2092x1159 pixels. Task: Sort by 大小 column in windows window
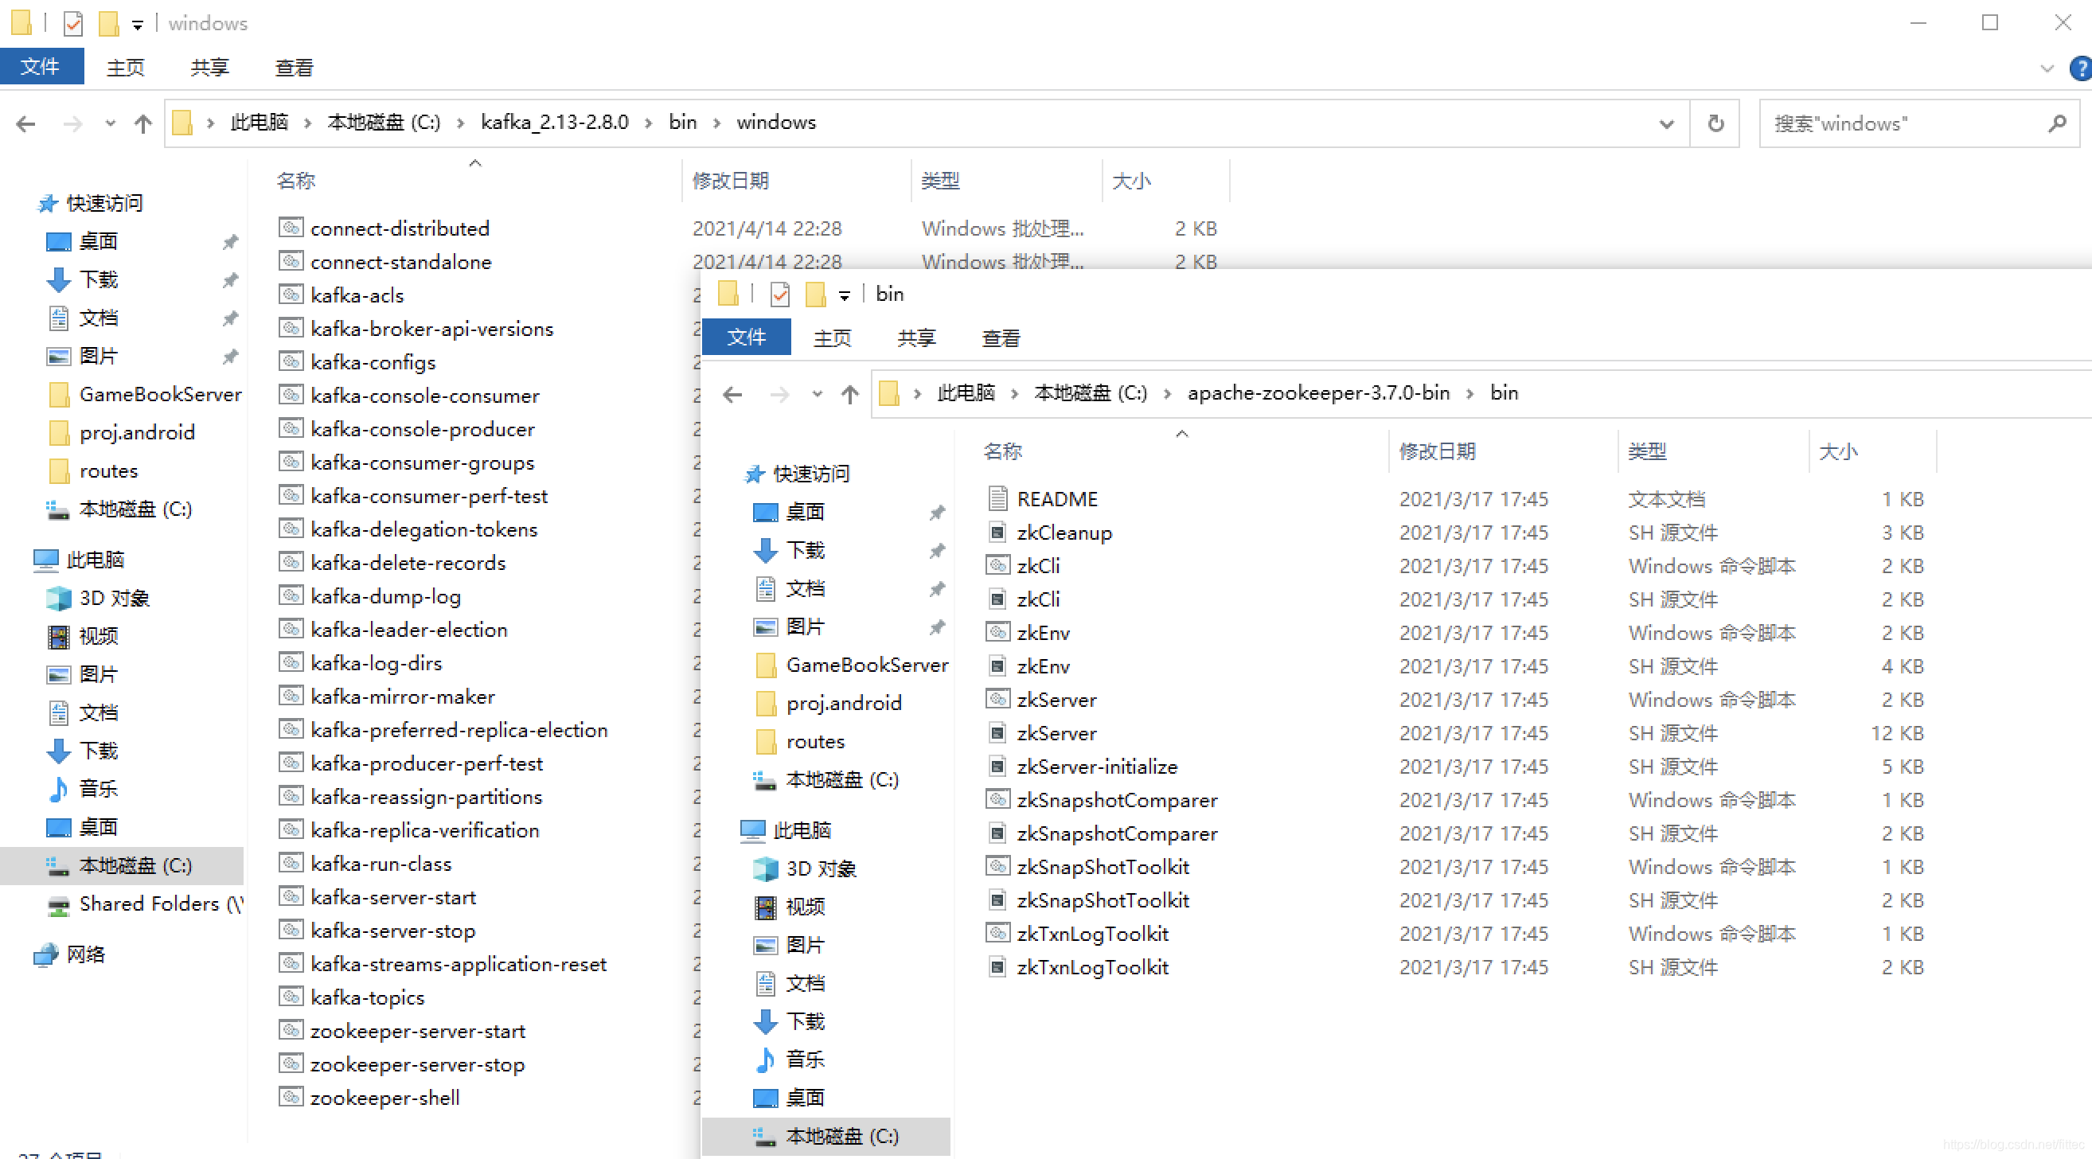tap(1130, 181)
